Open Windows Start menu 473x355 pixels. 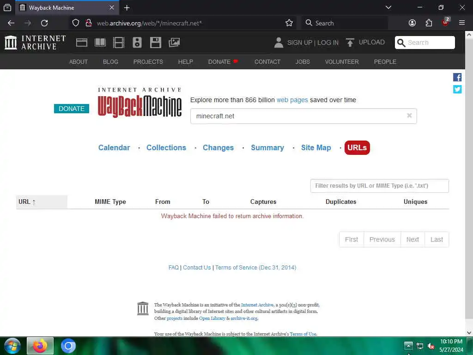pos(12,346)
